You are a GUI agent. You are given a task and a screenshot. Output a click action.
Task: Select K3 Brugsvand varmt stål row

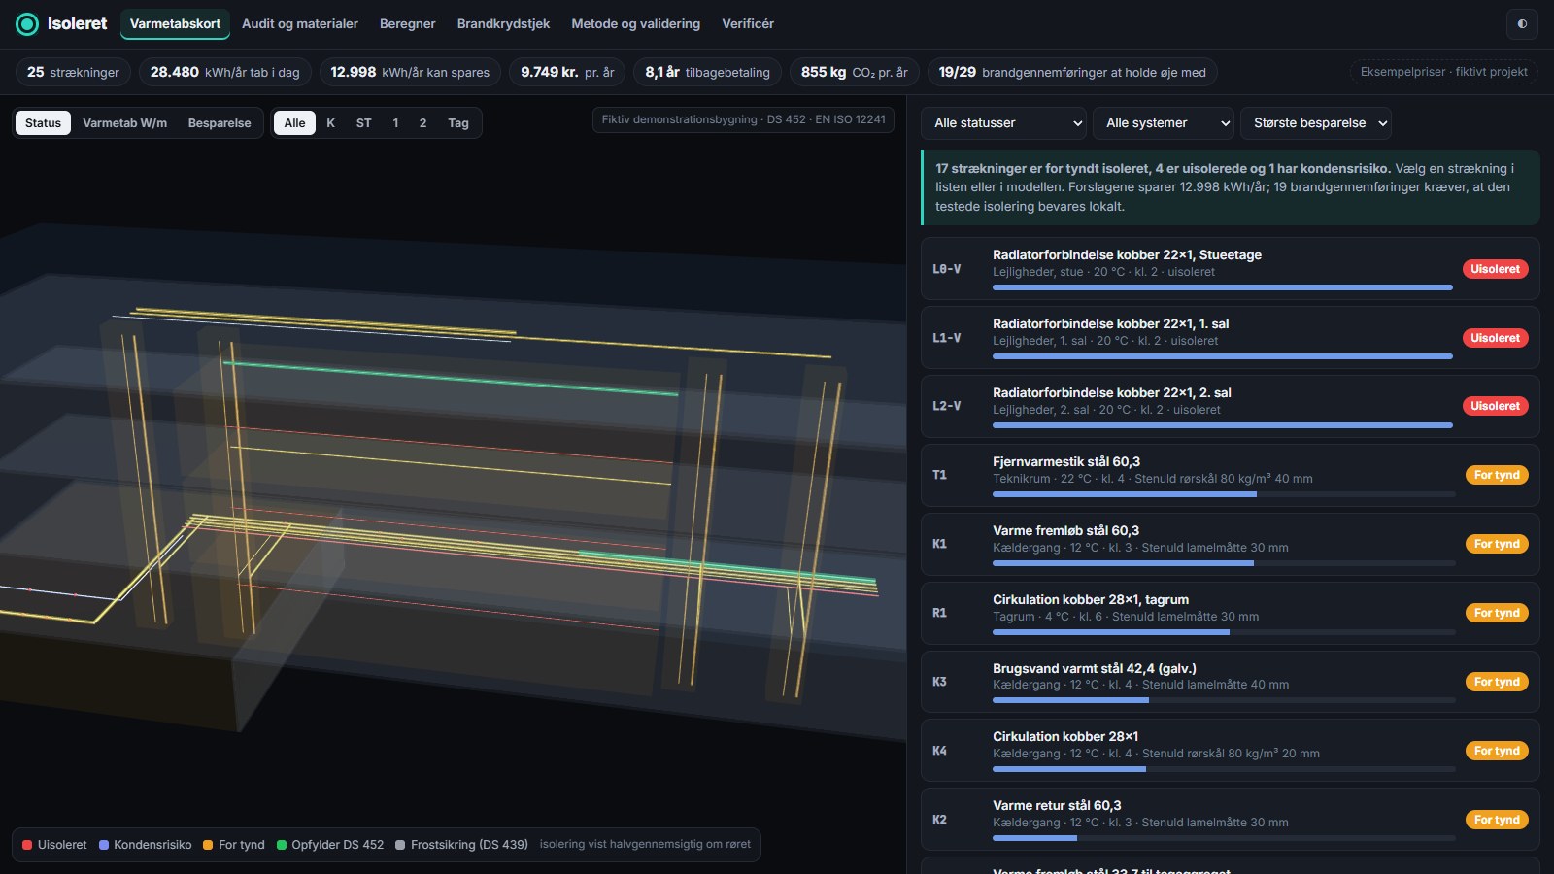pyautogui.click(x=1230, y=683)
